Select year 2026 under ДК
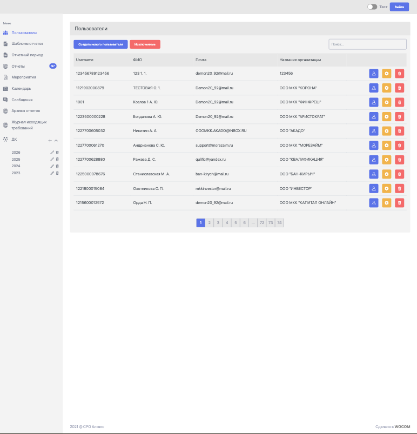The height and width of the screenshot is (434, 417). pyautogui.click(x=16, y=153)
